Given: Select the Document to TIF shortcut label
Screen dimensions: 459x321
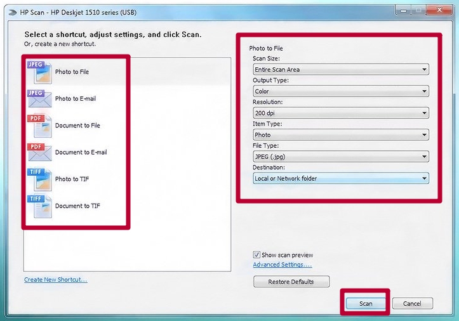Looking at the screenshot, I should (x=77, y=206).
